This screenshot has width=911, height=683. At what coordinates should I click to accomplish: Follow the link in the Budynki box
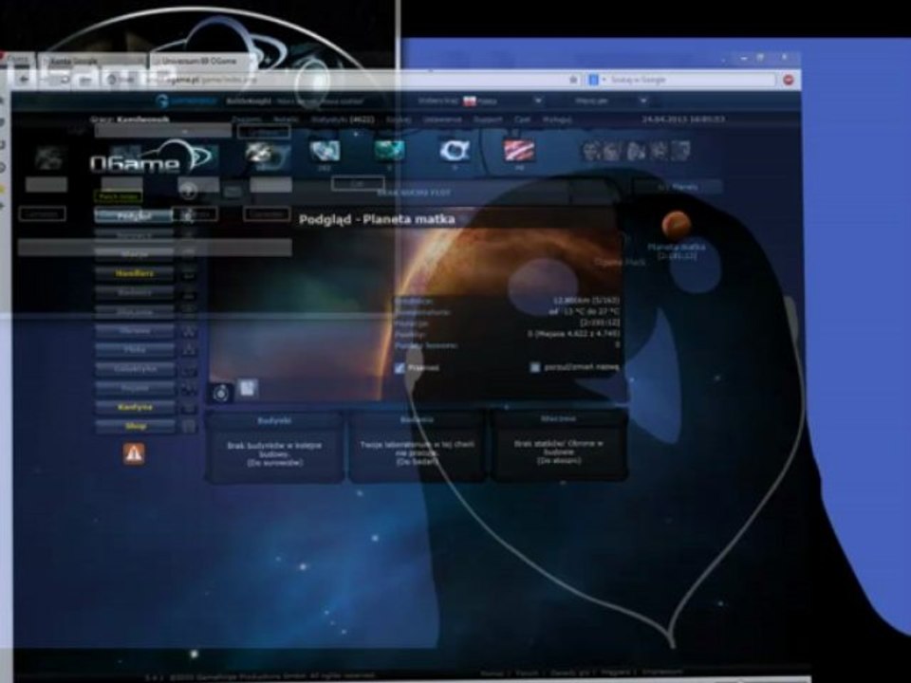[x=274, y=463]
